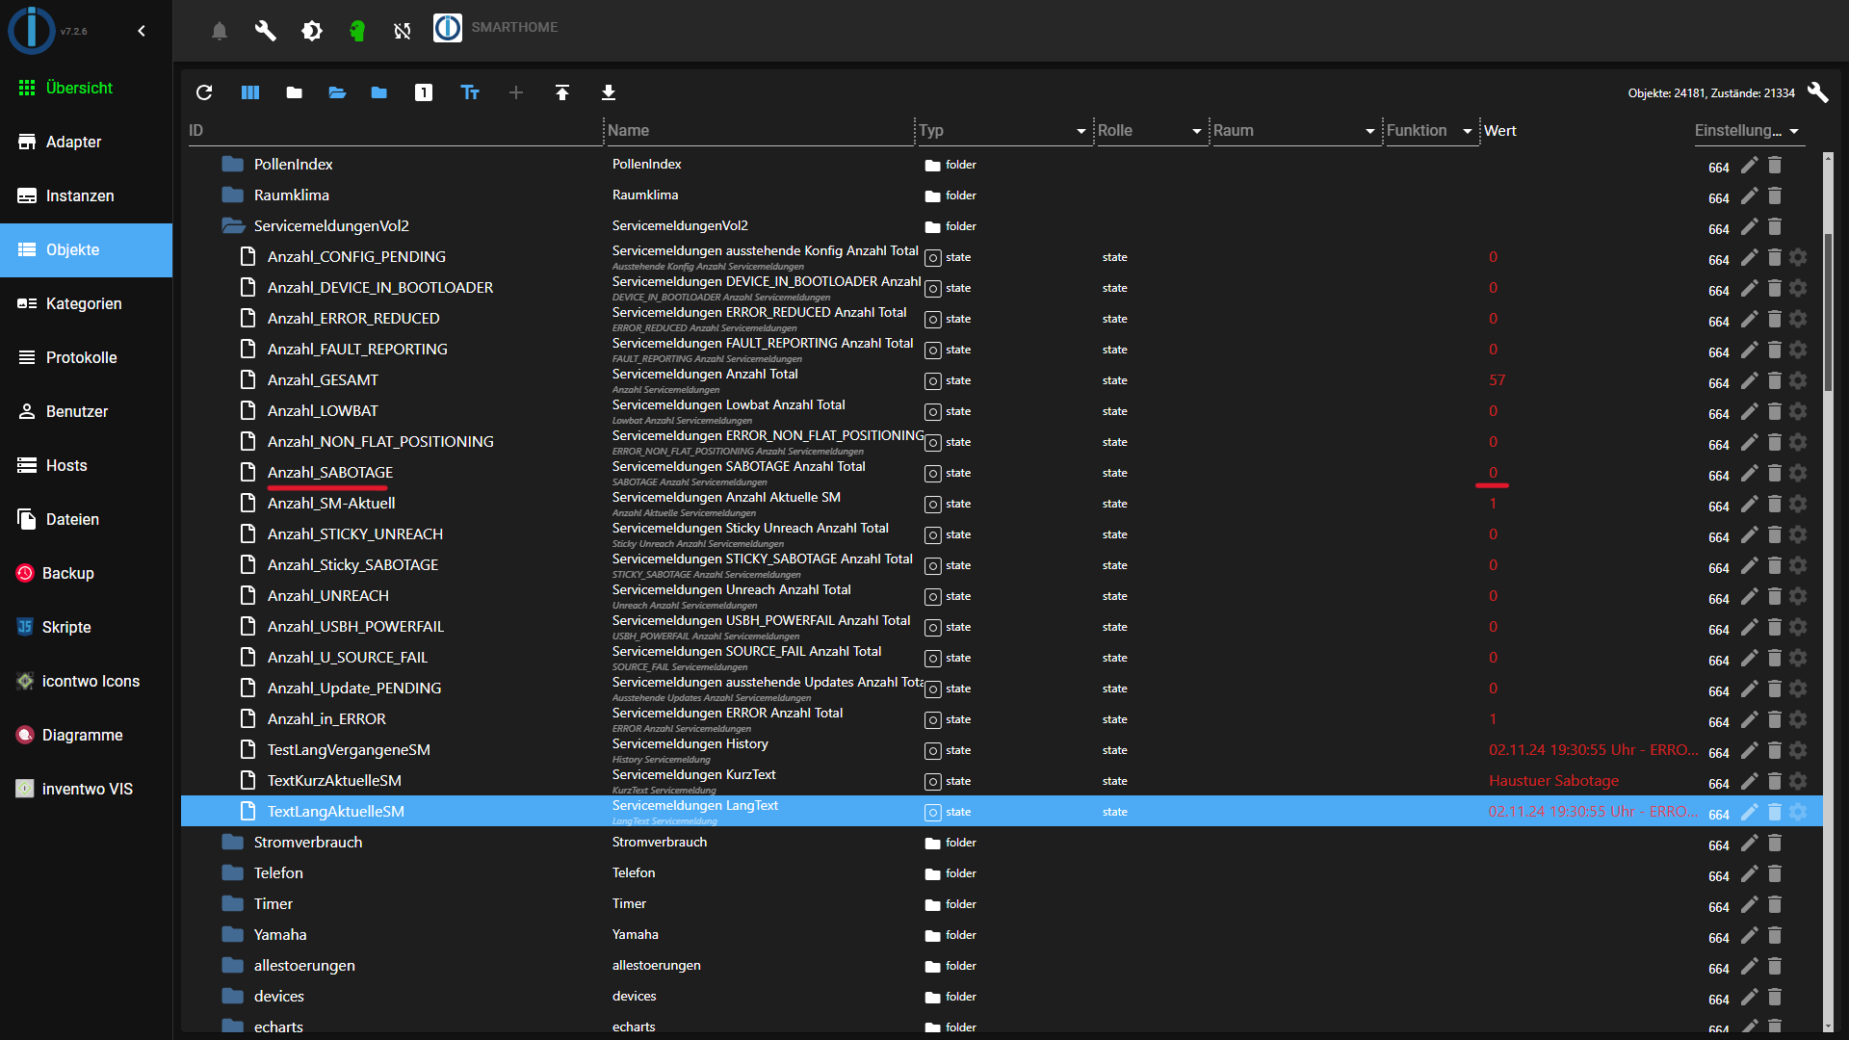This screenshot has height=1040, width=1849.
Task: Expand the Yamaha folder
Action: coord(232,935)
